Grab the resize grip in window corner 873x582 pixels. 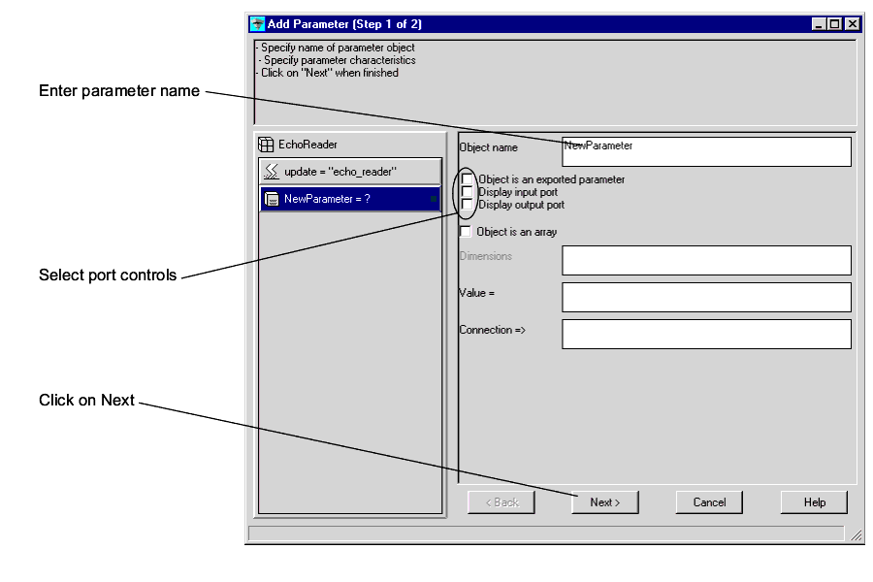click(856, 534)
